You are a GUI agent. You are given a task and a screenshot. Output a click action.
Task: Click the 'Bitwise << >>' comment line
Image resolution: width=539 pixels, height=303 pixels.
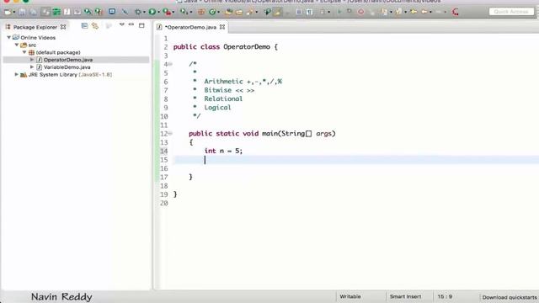tap(229, 90)
